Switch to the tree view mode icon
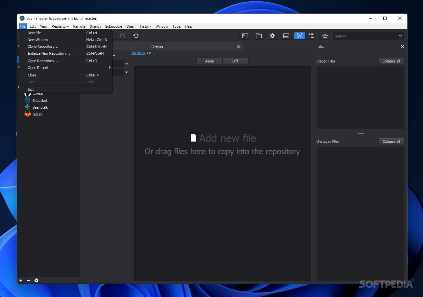Image resolution: width=423 pixels, height=297 pixels. click(311, 36)
